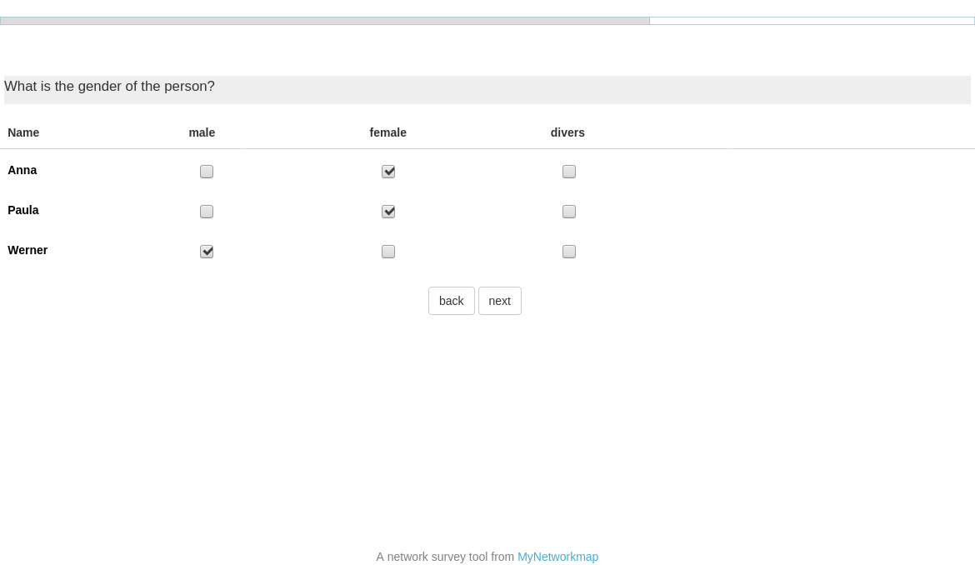Check the male box for Paula
This screenshot has width=975, height=565.
coord(207,212)
